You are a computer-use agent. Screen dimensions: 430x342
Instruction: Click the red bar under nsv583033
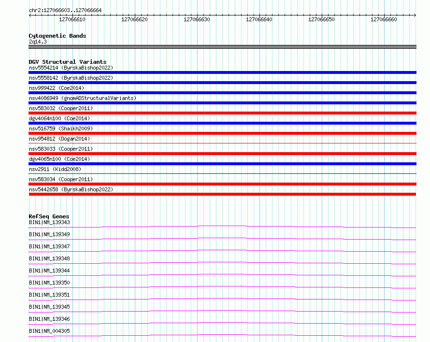tap(222, 154)
